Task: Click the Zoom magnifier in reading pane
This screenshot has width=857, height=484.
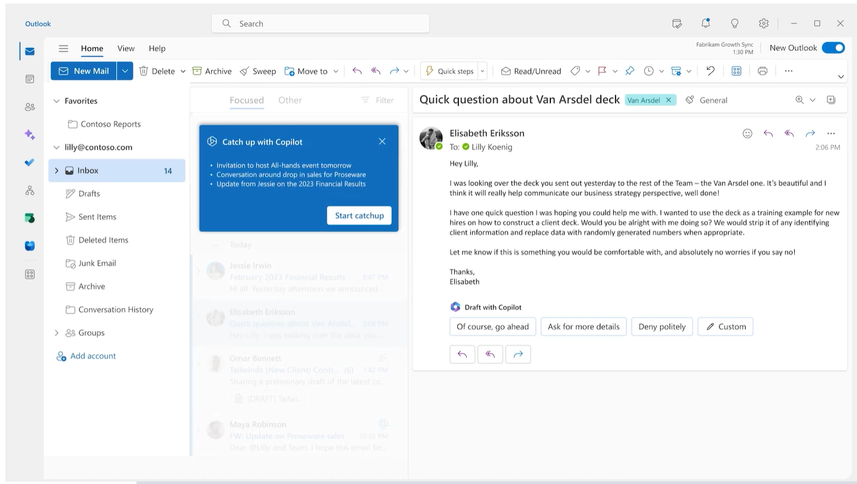Action: click(800, 100)
